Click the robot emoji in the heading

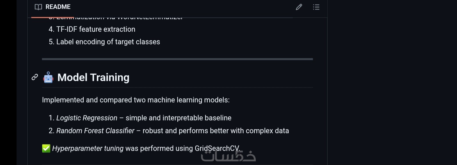pos(48,78)
